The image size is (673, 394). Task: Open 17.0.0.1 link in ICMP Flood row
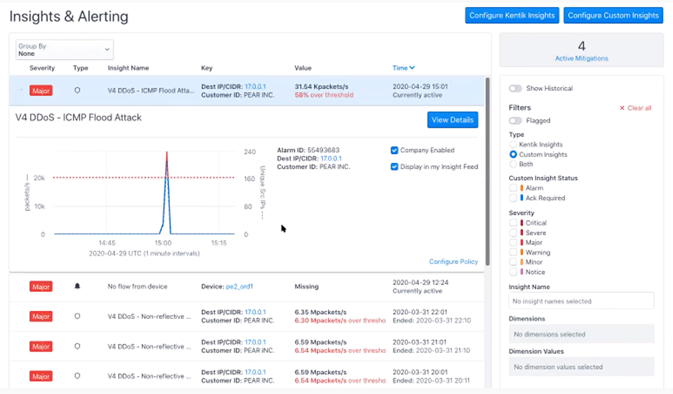pos(255,86)
